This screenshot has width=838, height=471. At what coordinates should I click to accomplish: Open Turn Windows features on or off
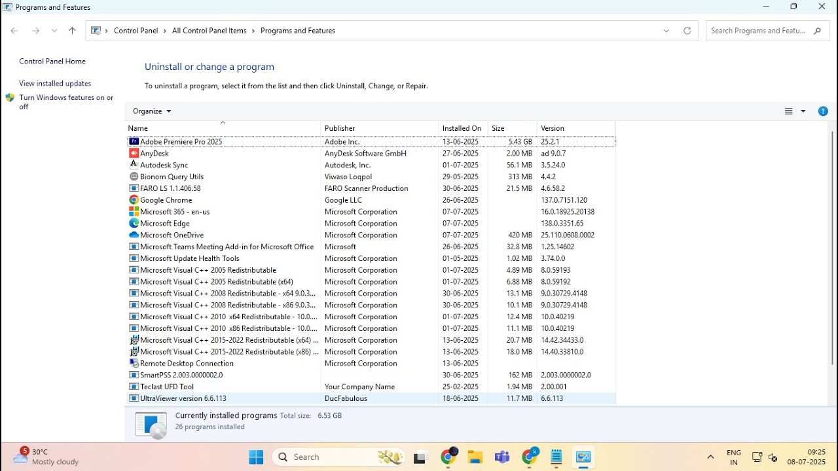point(66,102)
